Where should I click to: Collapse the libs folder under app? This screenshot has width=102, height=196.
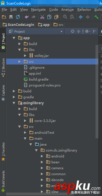19,50
